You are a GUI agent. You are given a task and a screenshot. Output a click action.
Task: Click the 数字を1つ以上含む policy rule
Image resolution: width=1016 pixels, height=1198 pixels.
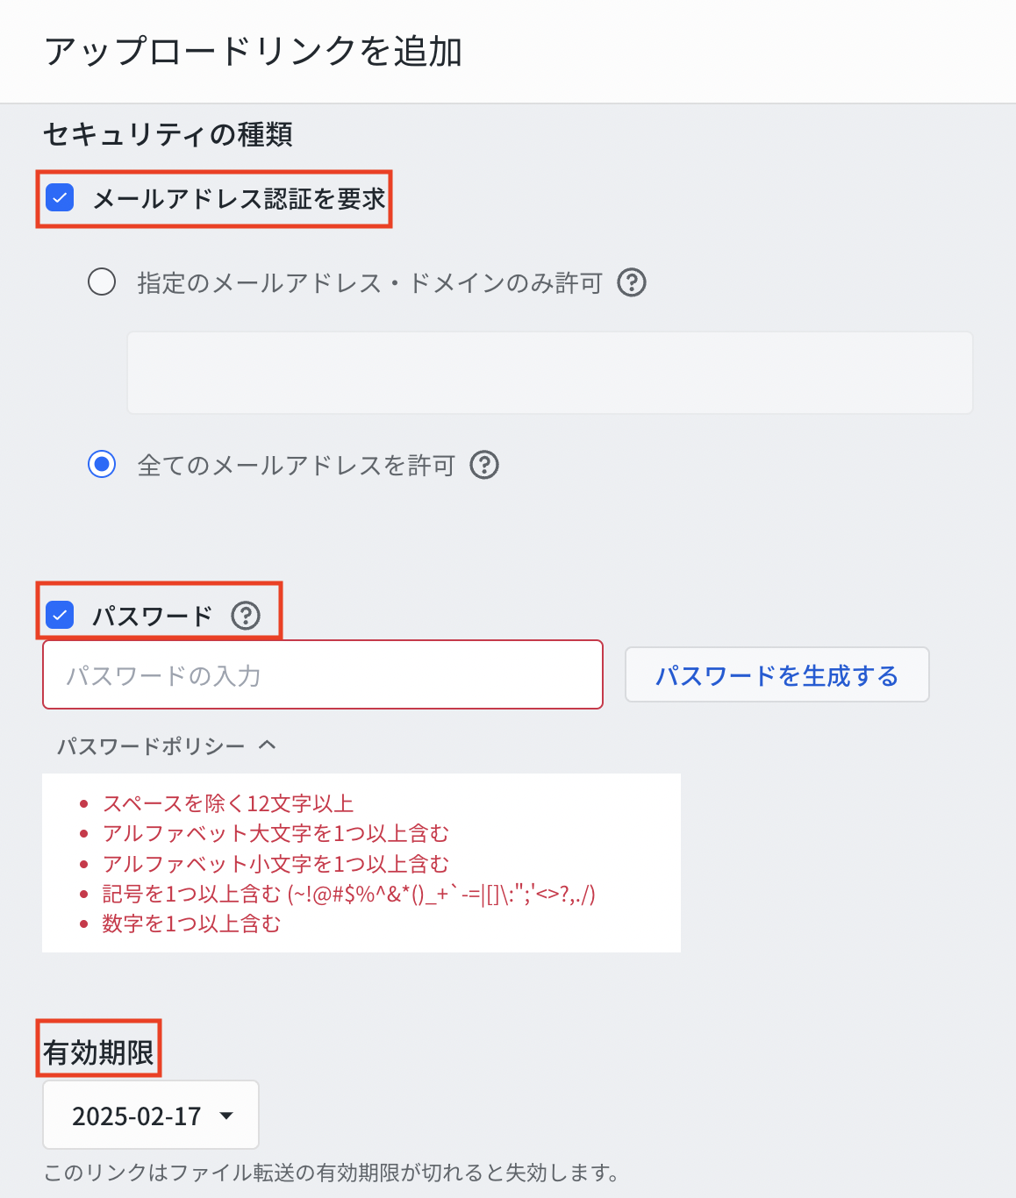[x=191, y=923]
